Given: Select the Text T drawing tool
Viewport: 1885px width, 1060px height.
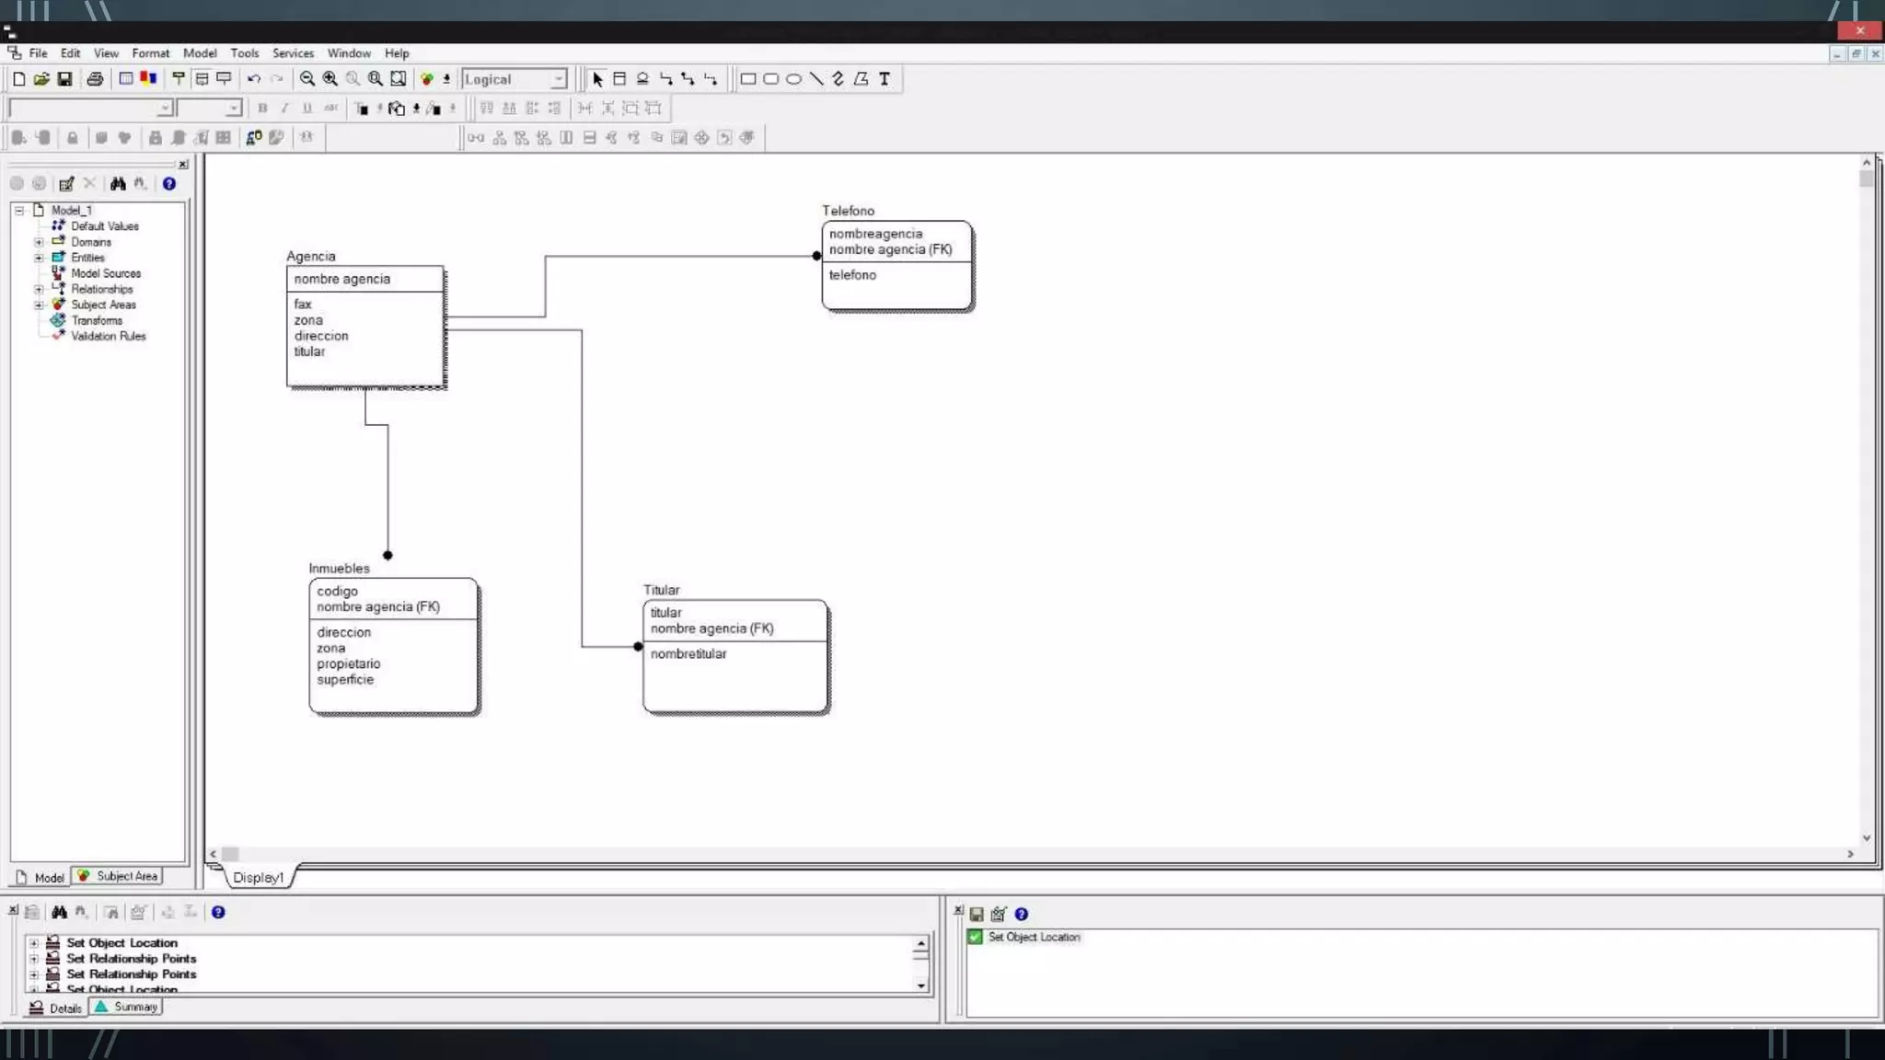Looking at the screenshot, I should 885,79.
